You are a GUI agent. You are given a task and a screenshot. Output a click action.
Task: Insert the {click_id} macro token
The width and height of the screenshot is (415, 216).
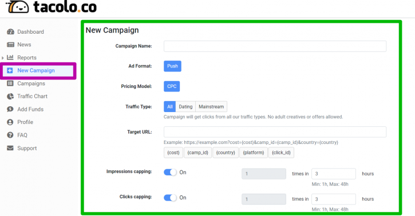click(x=281, y=153)
